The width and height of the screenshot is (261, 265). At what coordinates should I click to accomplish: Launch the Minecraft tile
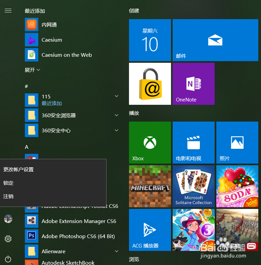[x=150, y=186]
